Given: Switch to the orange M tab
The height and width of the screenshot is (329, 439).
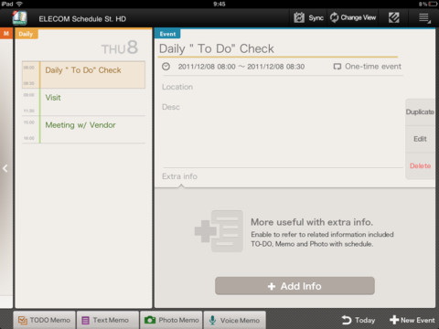Looking at the screenshot, I should click(6, 34).
